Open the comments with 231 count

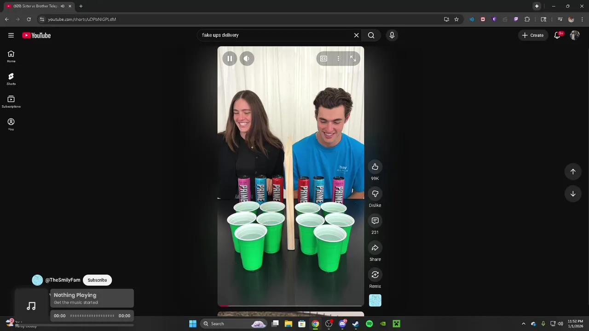[x=375, y=221]
